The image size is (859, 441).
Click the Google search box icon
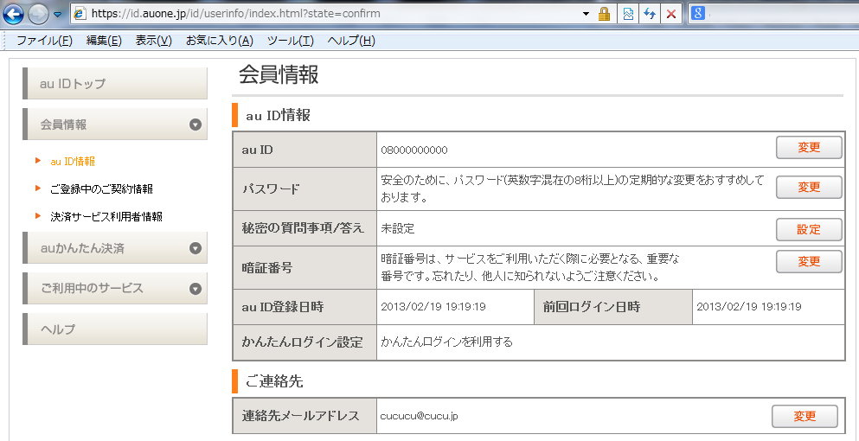point(697,14)
